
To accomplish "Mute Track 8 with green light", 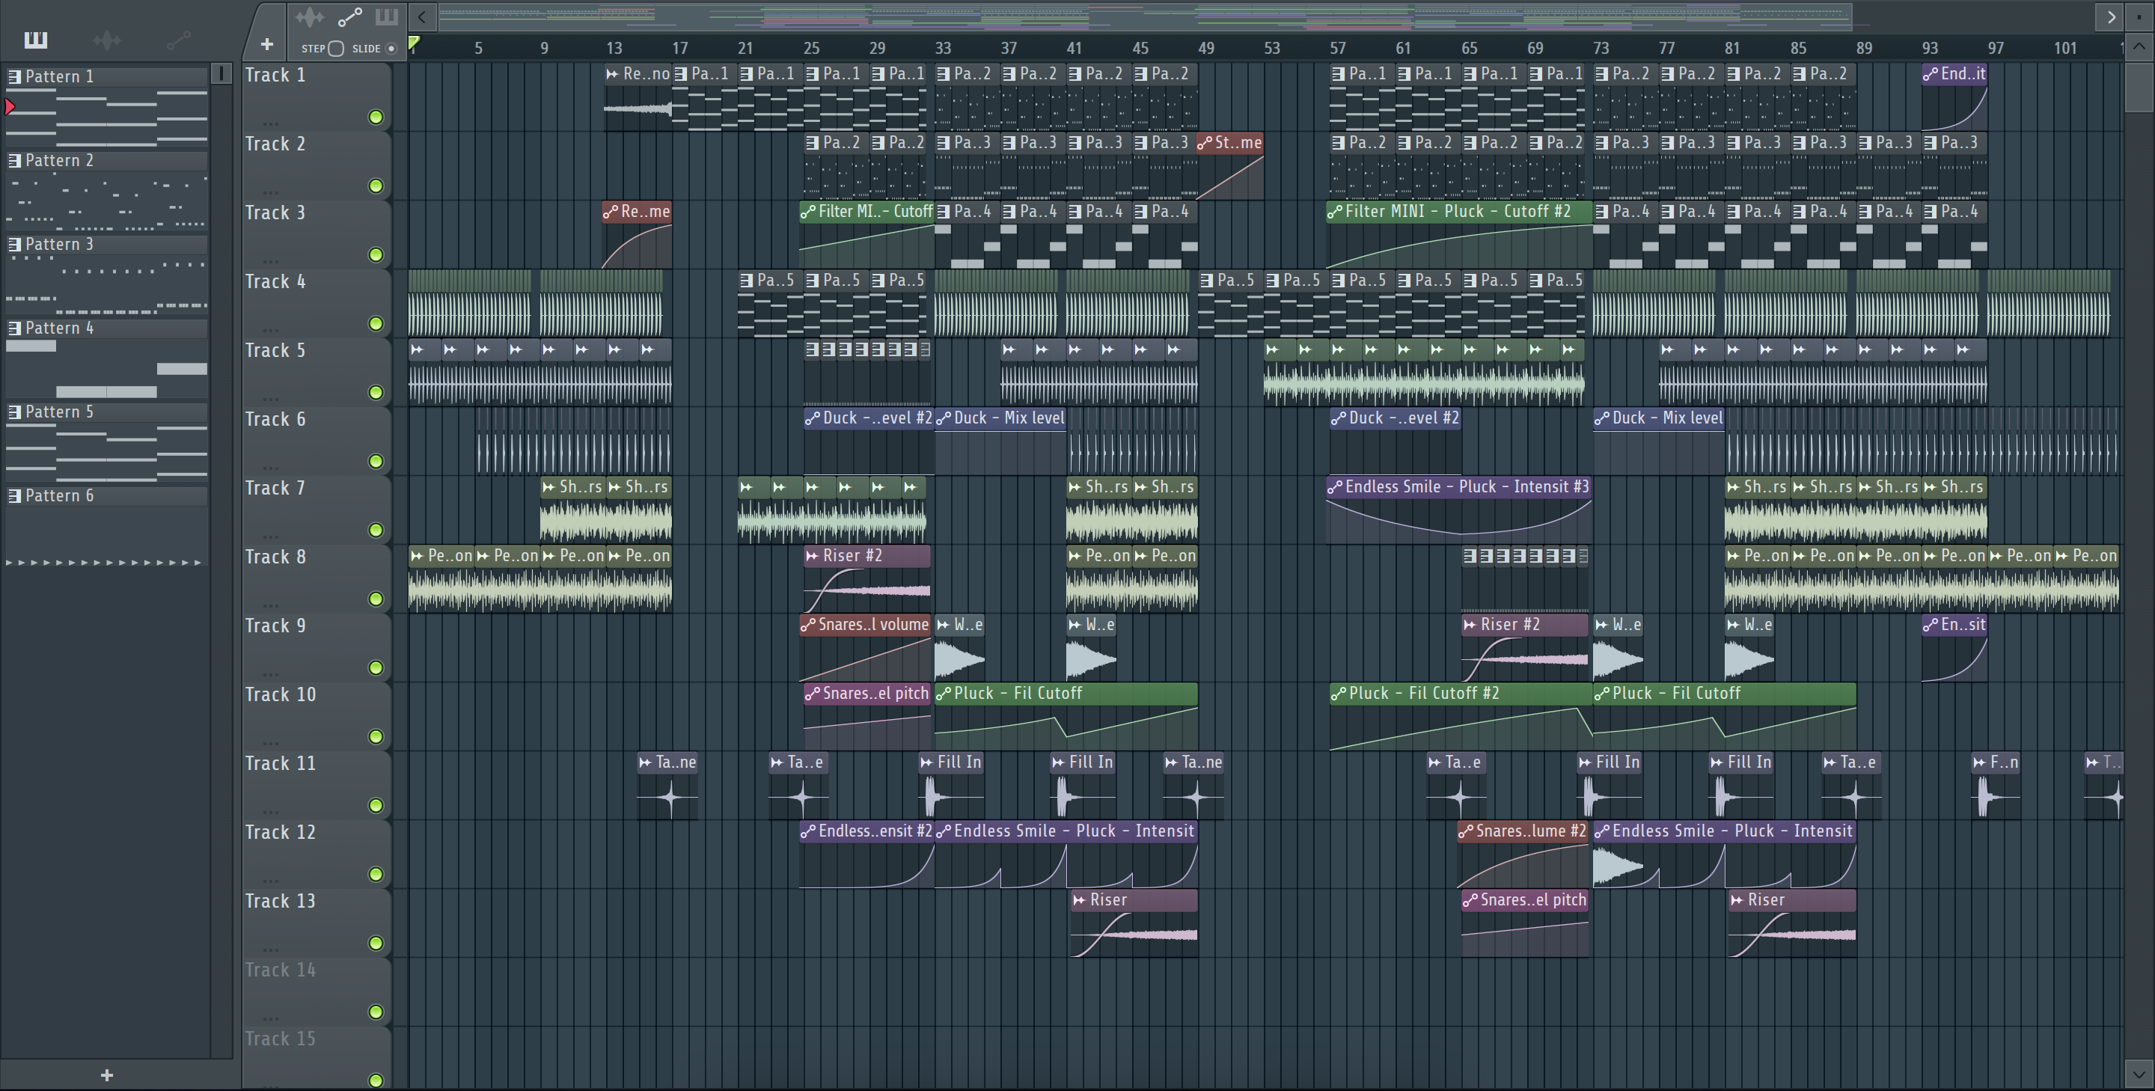I will 376,599.
